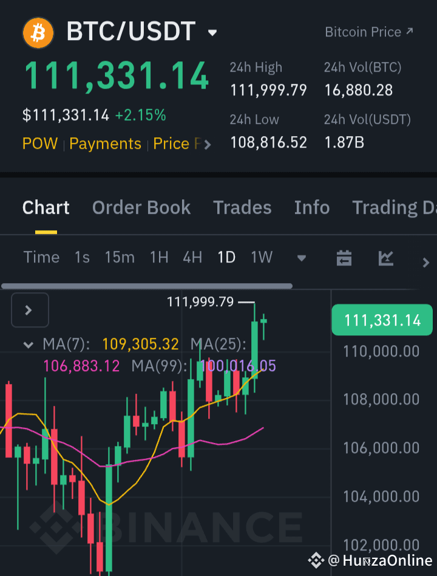Image resolution: width=437 pixels, height=576 pixels.
Task: Click the 24h Low value 108,816.52
Action: pyautogui.click(x=269, y=143)
